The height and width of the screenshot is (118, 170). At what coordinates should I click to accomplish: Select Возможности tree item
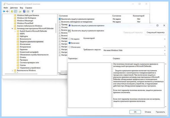[x=25, y=39]
